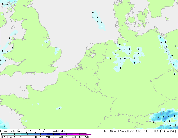Click the "25" legend scale label
The width and height of the screenshot is (178, 138).
(54, 137)
